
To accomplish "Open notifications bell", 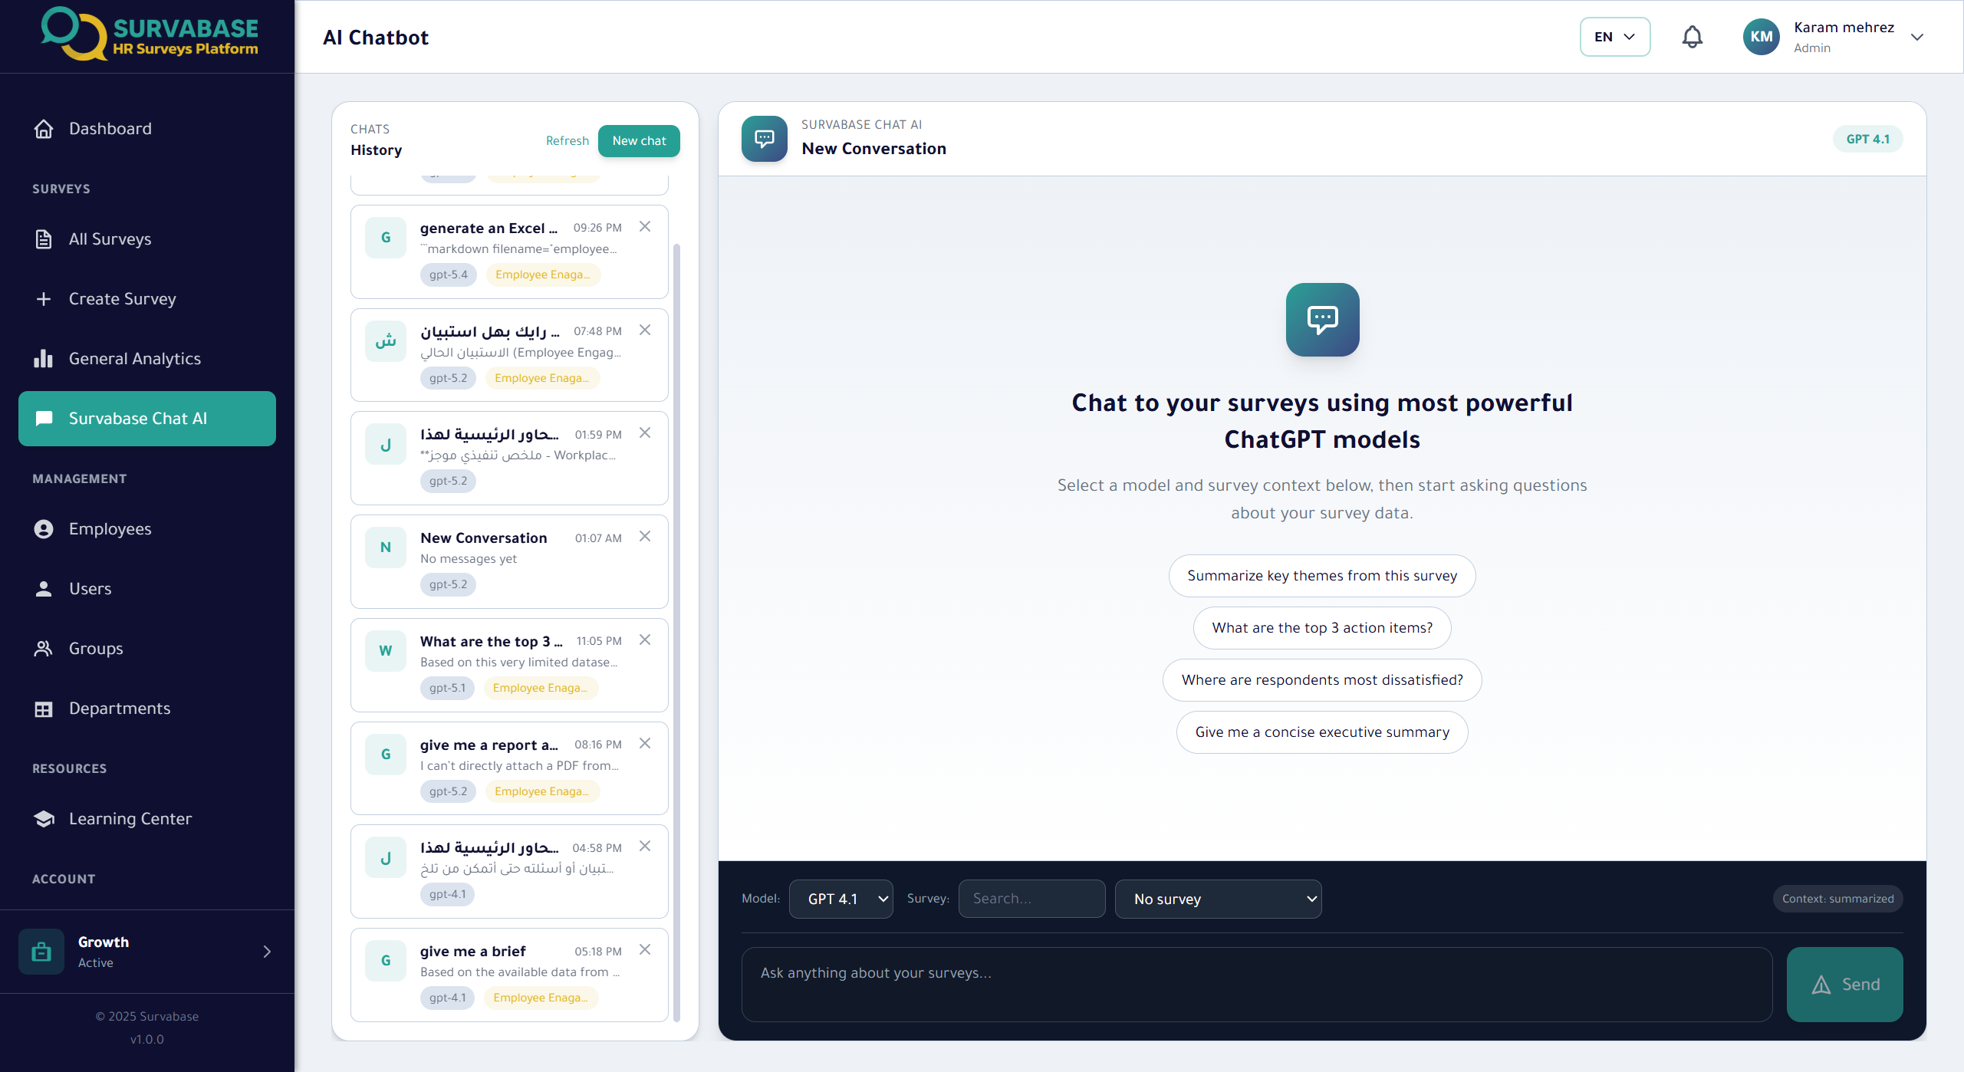I will [1693, 37].
